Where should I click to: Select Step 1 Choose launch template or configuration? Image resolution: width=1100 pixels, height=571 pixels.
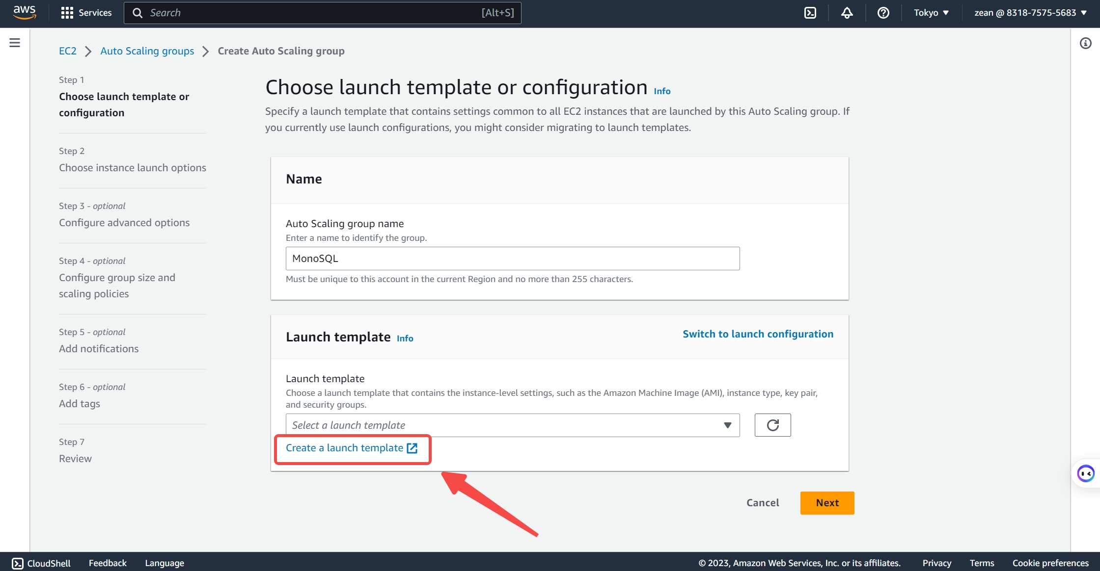(x=124, y=104)
